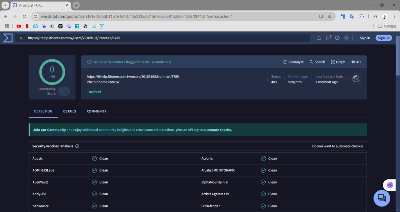Click the browser back arrow
400x212 pixels.
pos(6,16)
